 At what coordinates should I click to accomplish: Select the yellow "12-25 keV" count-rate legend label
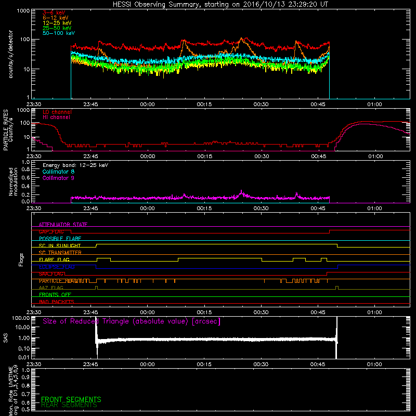click(57, 23)
